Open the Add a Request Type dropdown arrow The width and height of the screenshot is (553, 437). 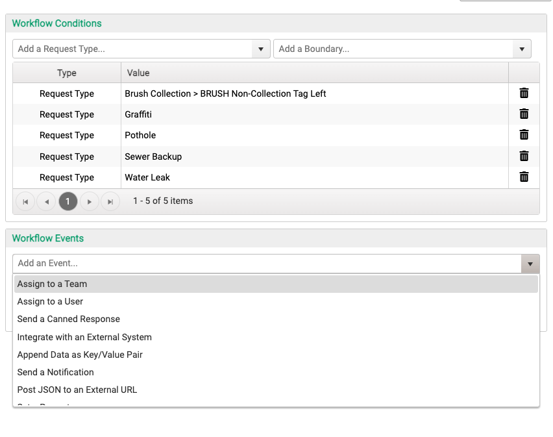[x=261, y=49]
